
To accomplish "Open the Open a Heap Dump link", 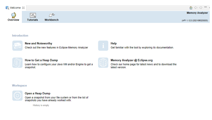I will click(x=38, y=94).
